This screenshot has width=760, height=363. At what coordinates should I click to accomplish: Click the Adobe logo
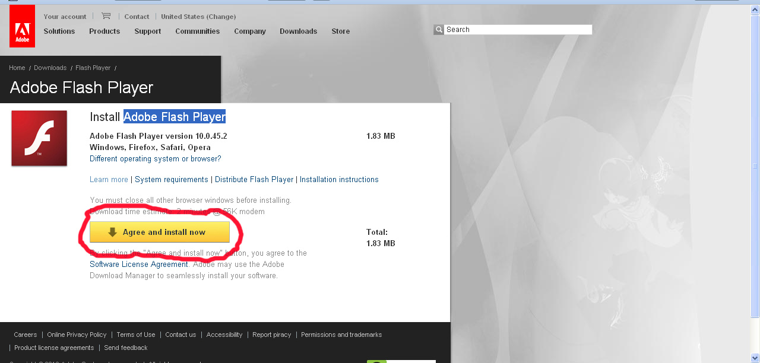pos(22,26)
